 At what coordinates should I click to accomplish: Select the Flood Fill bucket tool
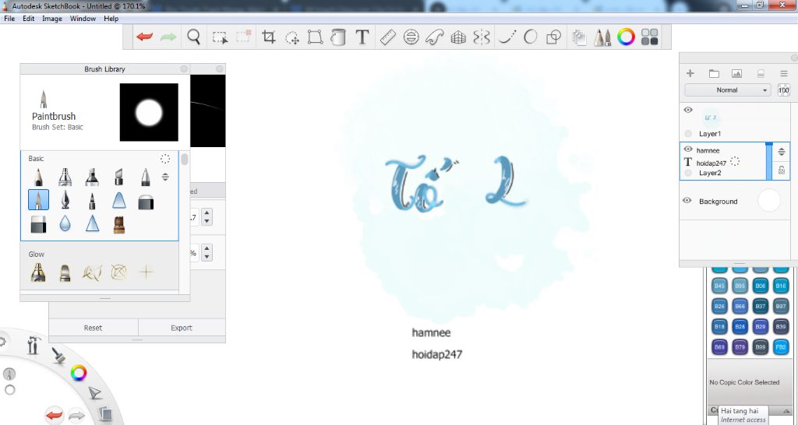coord(338,37)
